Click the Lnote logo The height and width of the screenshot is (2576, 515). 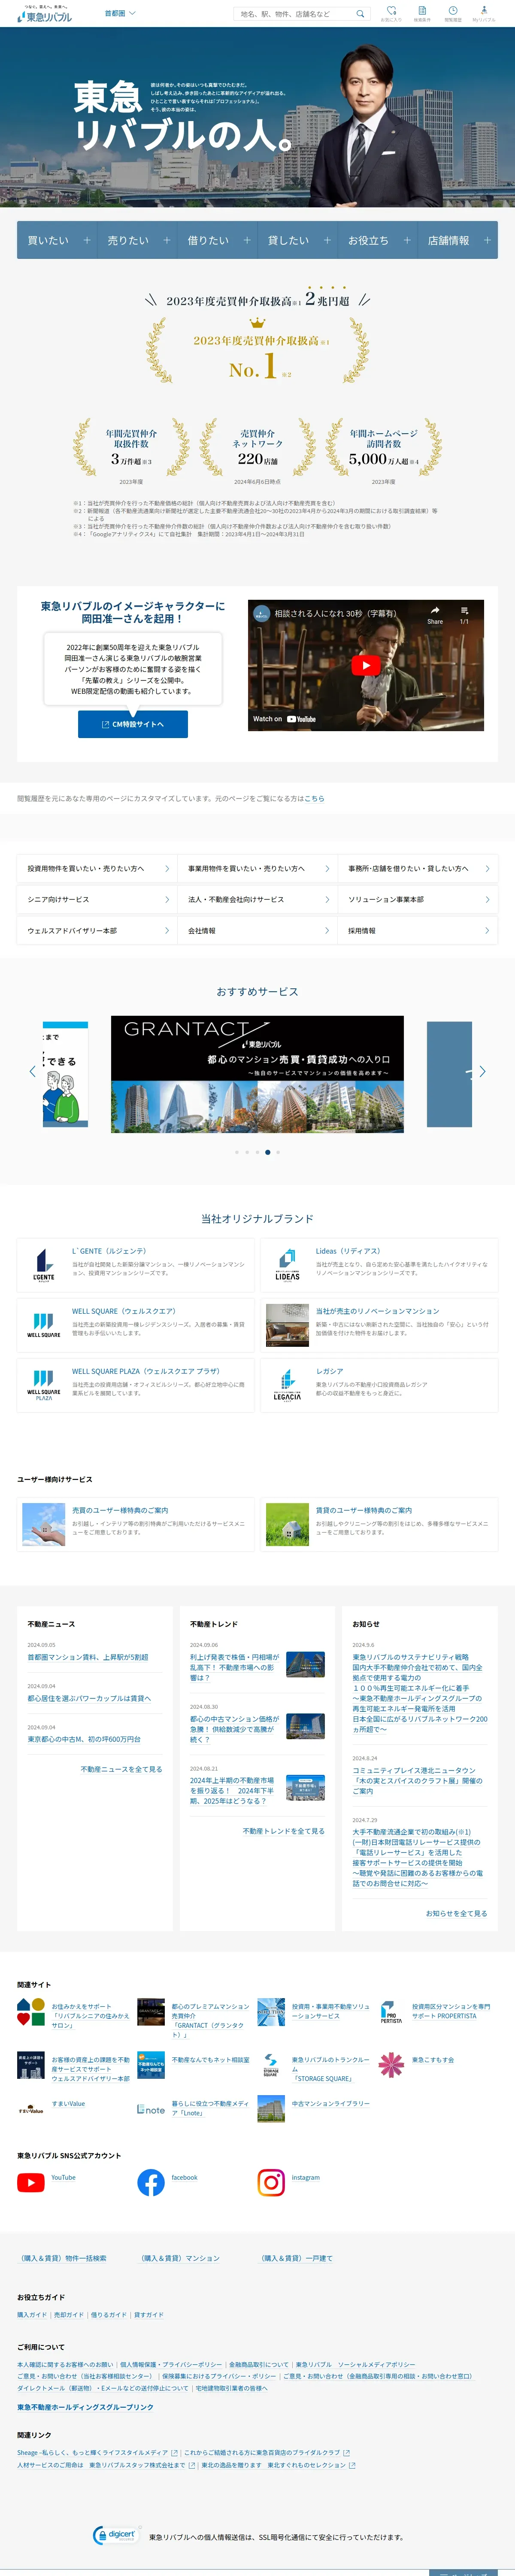point(151,2109)
